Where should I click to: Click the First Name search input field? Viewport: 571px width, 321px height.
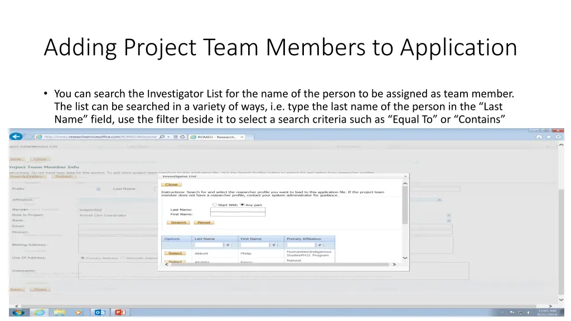[238, 215]
